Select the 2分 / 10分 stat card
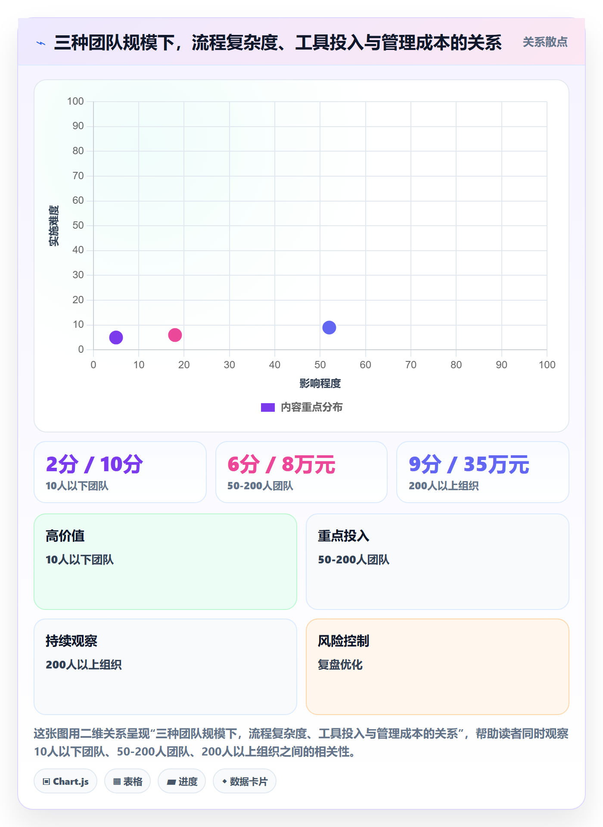Viewport: 603px width, 827px height. pos(120,472)
